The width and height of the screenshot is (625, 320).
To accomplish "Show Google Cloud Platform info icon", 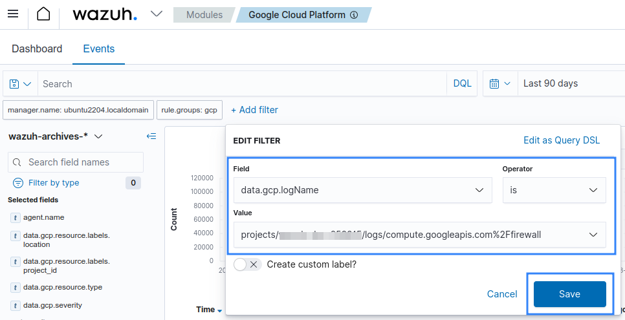I will click(x=354, y=15).
